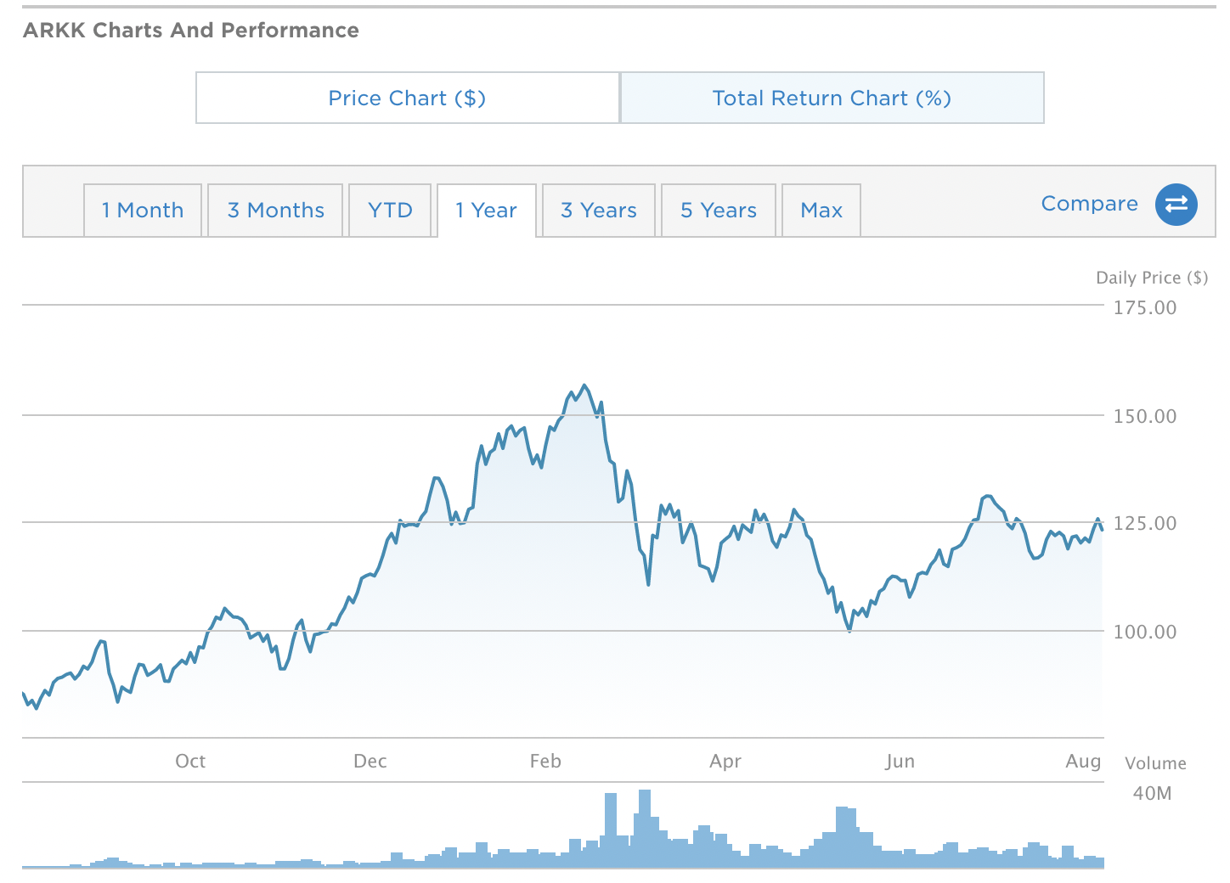Select the 3 Months time range
The image size is (1230, 883).
[x=275, y=211]
